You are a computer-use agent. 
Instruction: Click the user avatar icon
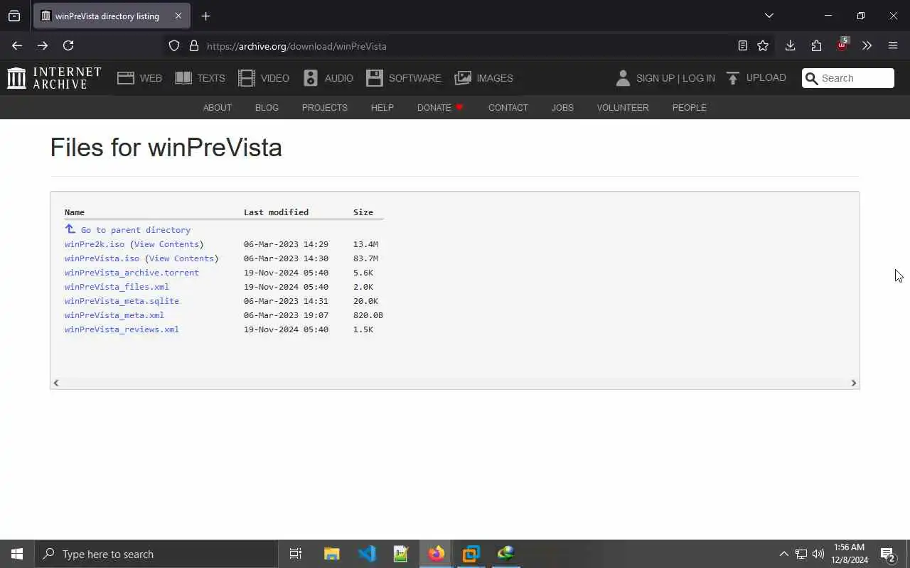[x=623, y=78]
